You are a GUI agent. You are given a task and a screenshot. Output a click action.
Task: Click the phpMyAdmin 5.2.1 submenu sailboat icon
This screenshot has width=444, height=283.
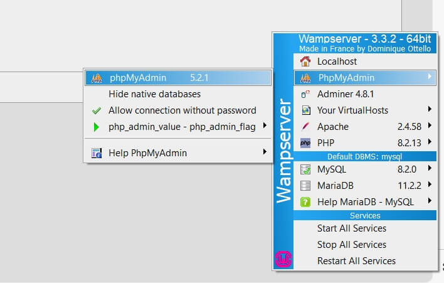click(x=97, y=78)
